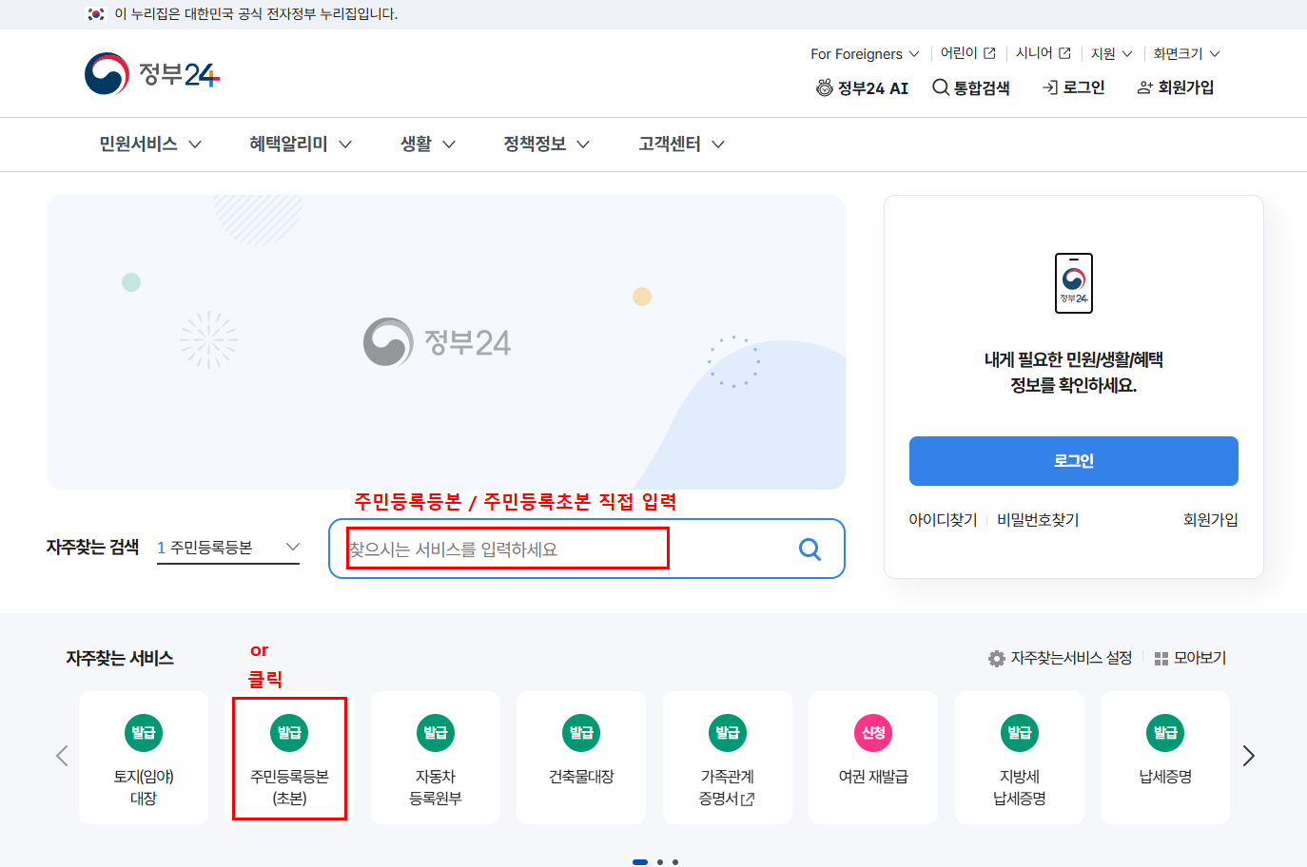Open the 지방세 납세증명 service card
This screenshot has width=1307, height=867.
tap(1020, 758)
